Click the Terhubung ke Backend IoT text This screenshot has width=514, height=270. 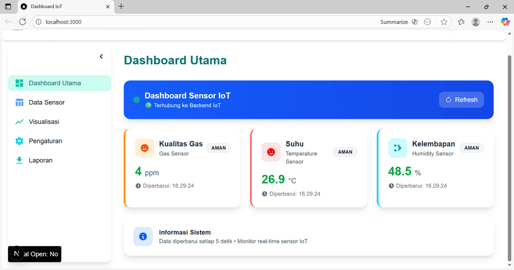(187, 105)
